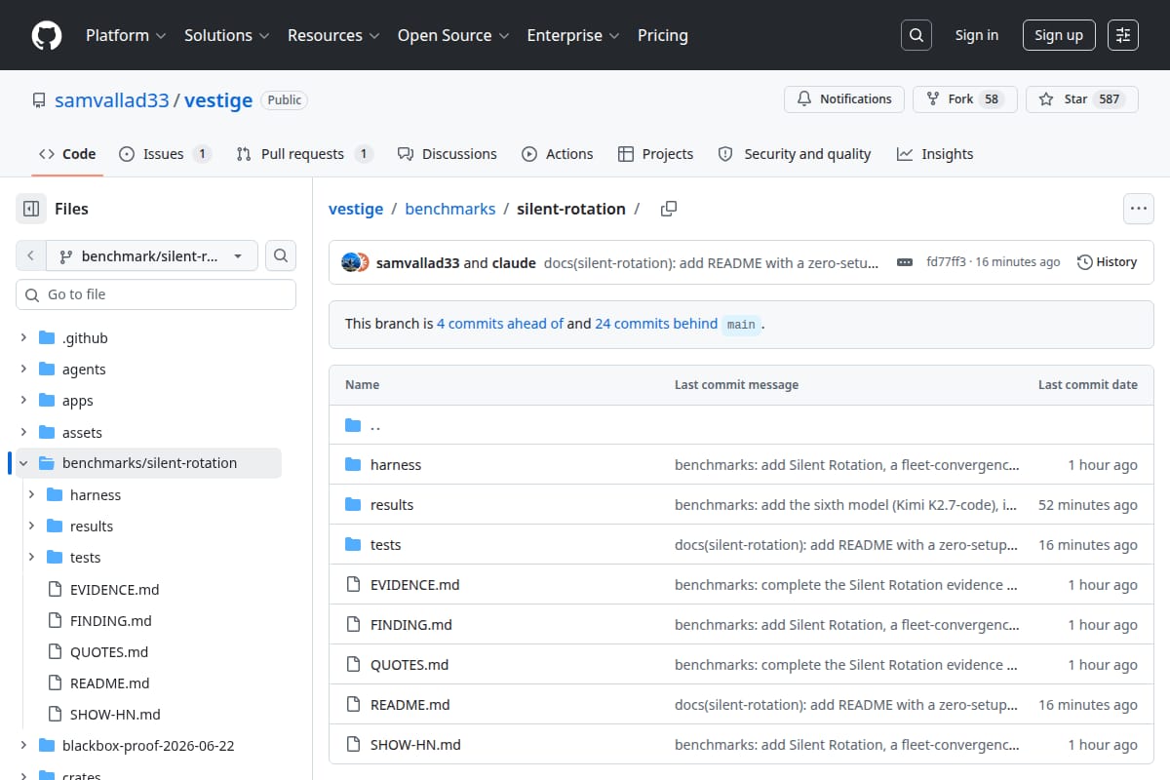
Task: Open the Enterprise dropdown menu
Action: [x=573, y=35]
